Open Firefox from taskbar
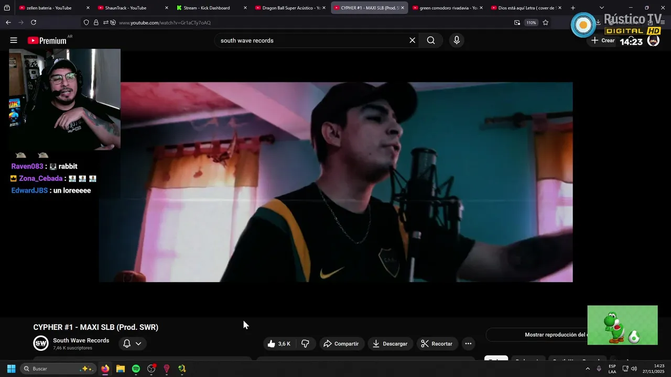The height and width of the screenshot is (377, 671). point(105,369)
